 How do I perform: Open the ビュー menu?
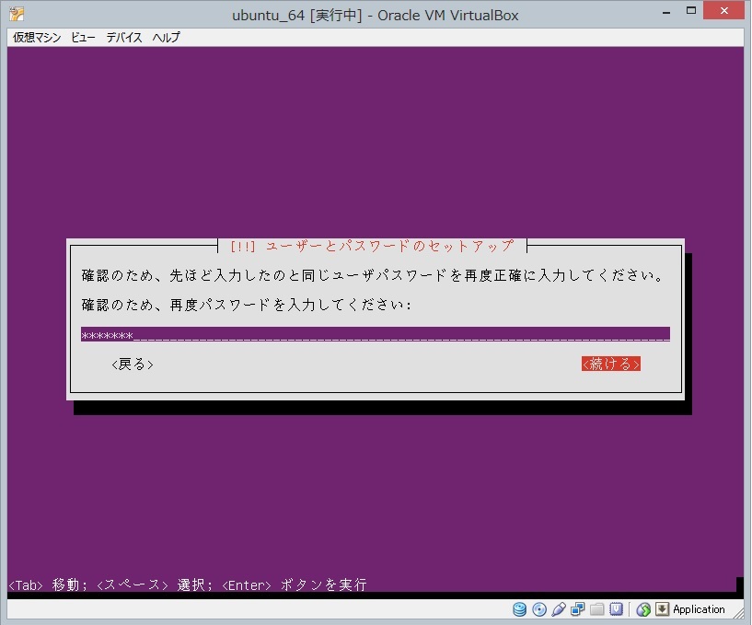(83, 38)
